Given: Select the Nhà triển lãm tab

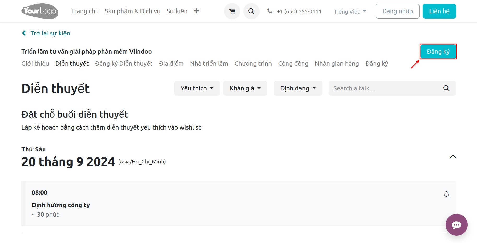Looking at the screenshot, I should click(209, 64).
